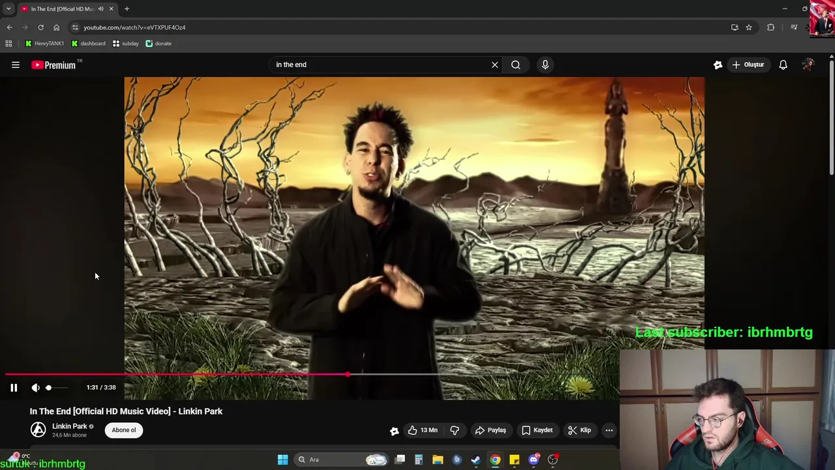835x470 pixels.
Task: Click the sparkle icon beside like button
Action: click(394, 430)
